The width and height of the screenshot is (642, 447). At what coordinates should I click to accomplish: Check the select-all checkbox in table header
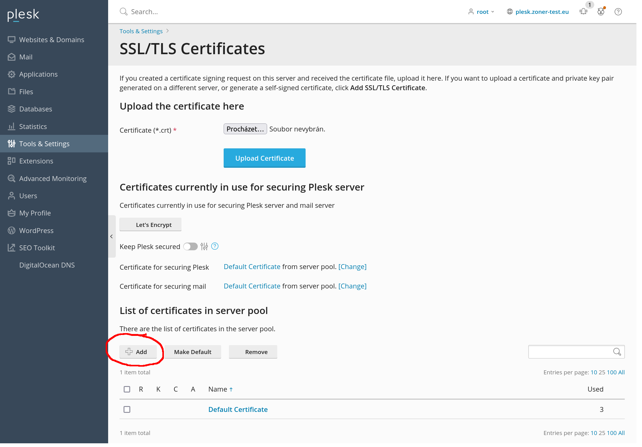[127, 389]
